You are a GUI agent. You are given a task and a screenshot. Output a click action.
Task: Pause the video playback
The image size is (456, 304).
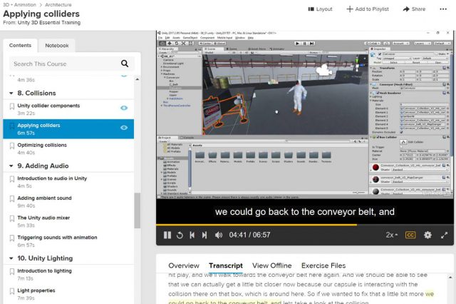(167, 235)
